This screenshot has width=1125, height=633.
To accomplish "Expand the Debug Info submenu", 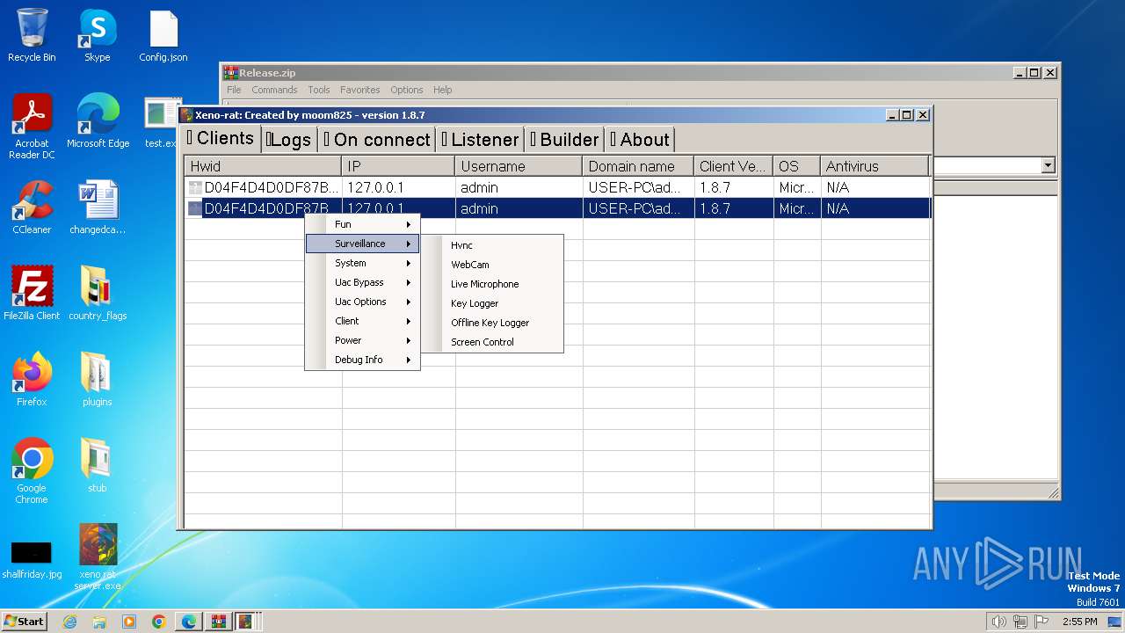I will tap(362, 360).
